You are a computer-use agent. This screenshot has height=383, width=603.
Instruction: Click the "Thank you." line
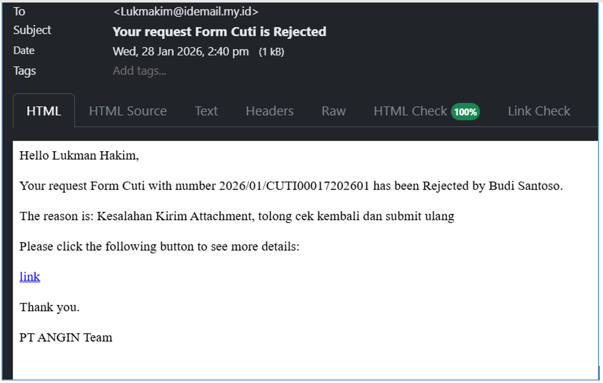pyautogui.click(x=49, y=307)
